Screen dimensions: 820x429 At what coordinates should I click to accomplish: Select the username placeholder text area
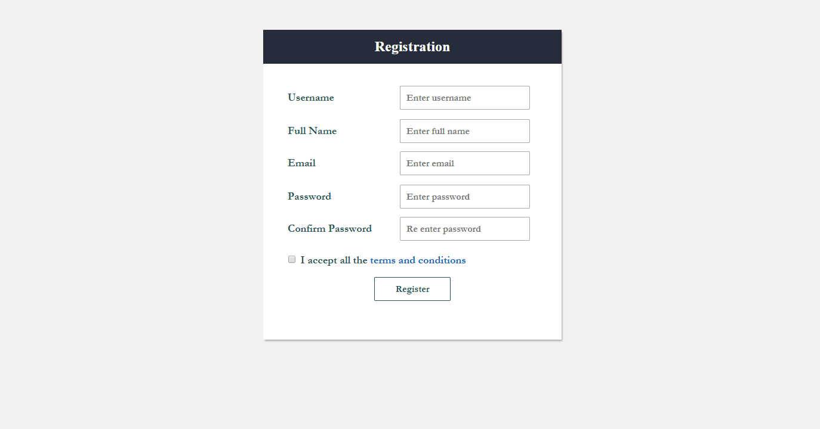(437, 98)
